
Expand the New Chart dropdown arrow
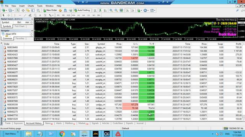click(6, 11)
